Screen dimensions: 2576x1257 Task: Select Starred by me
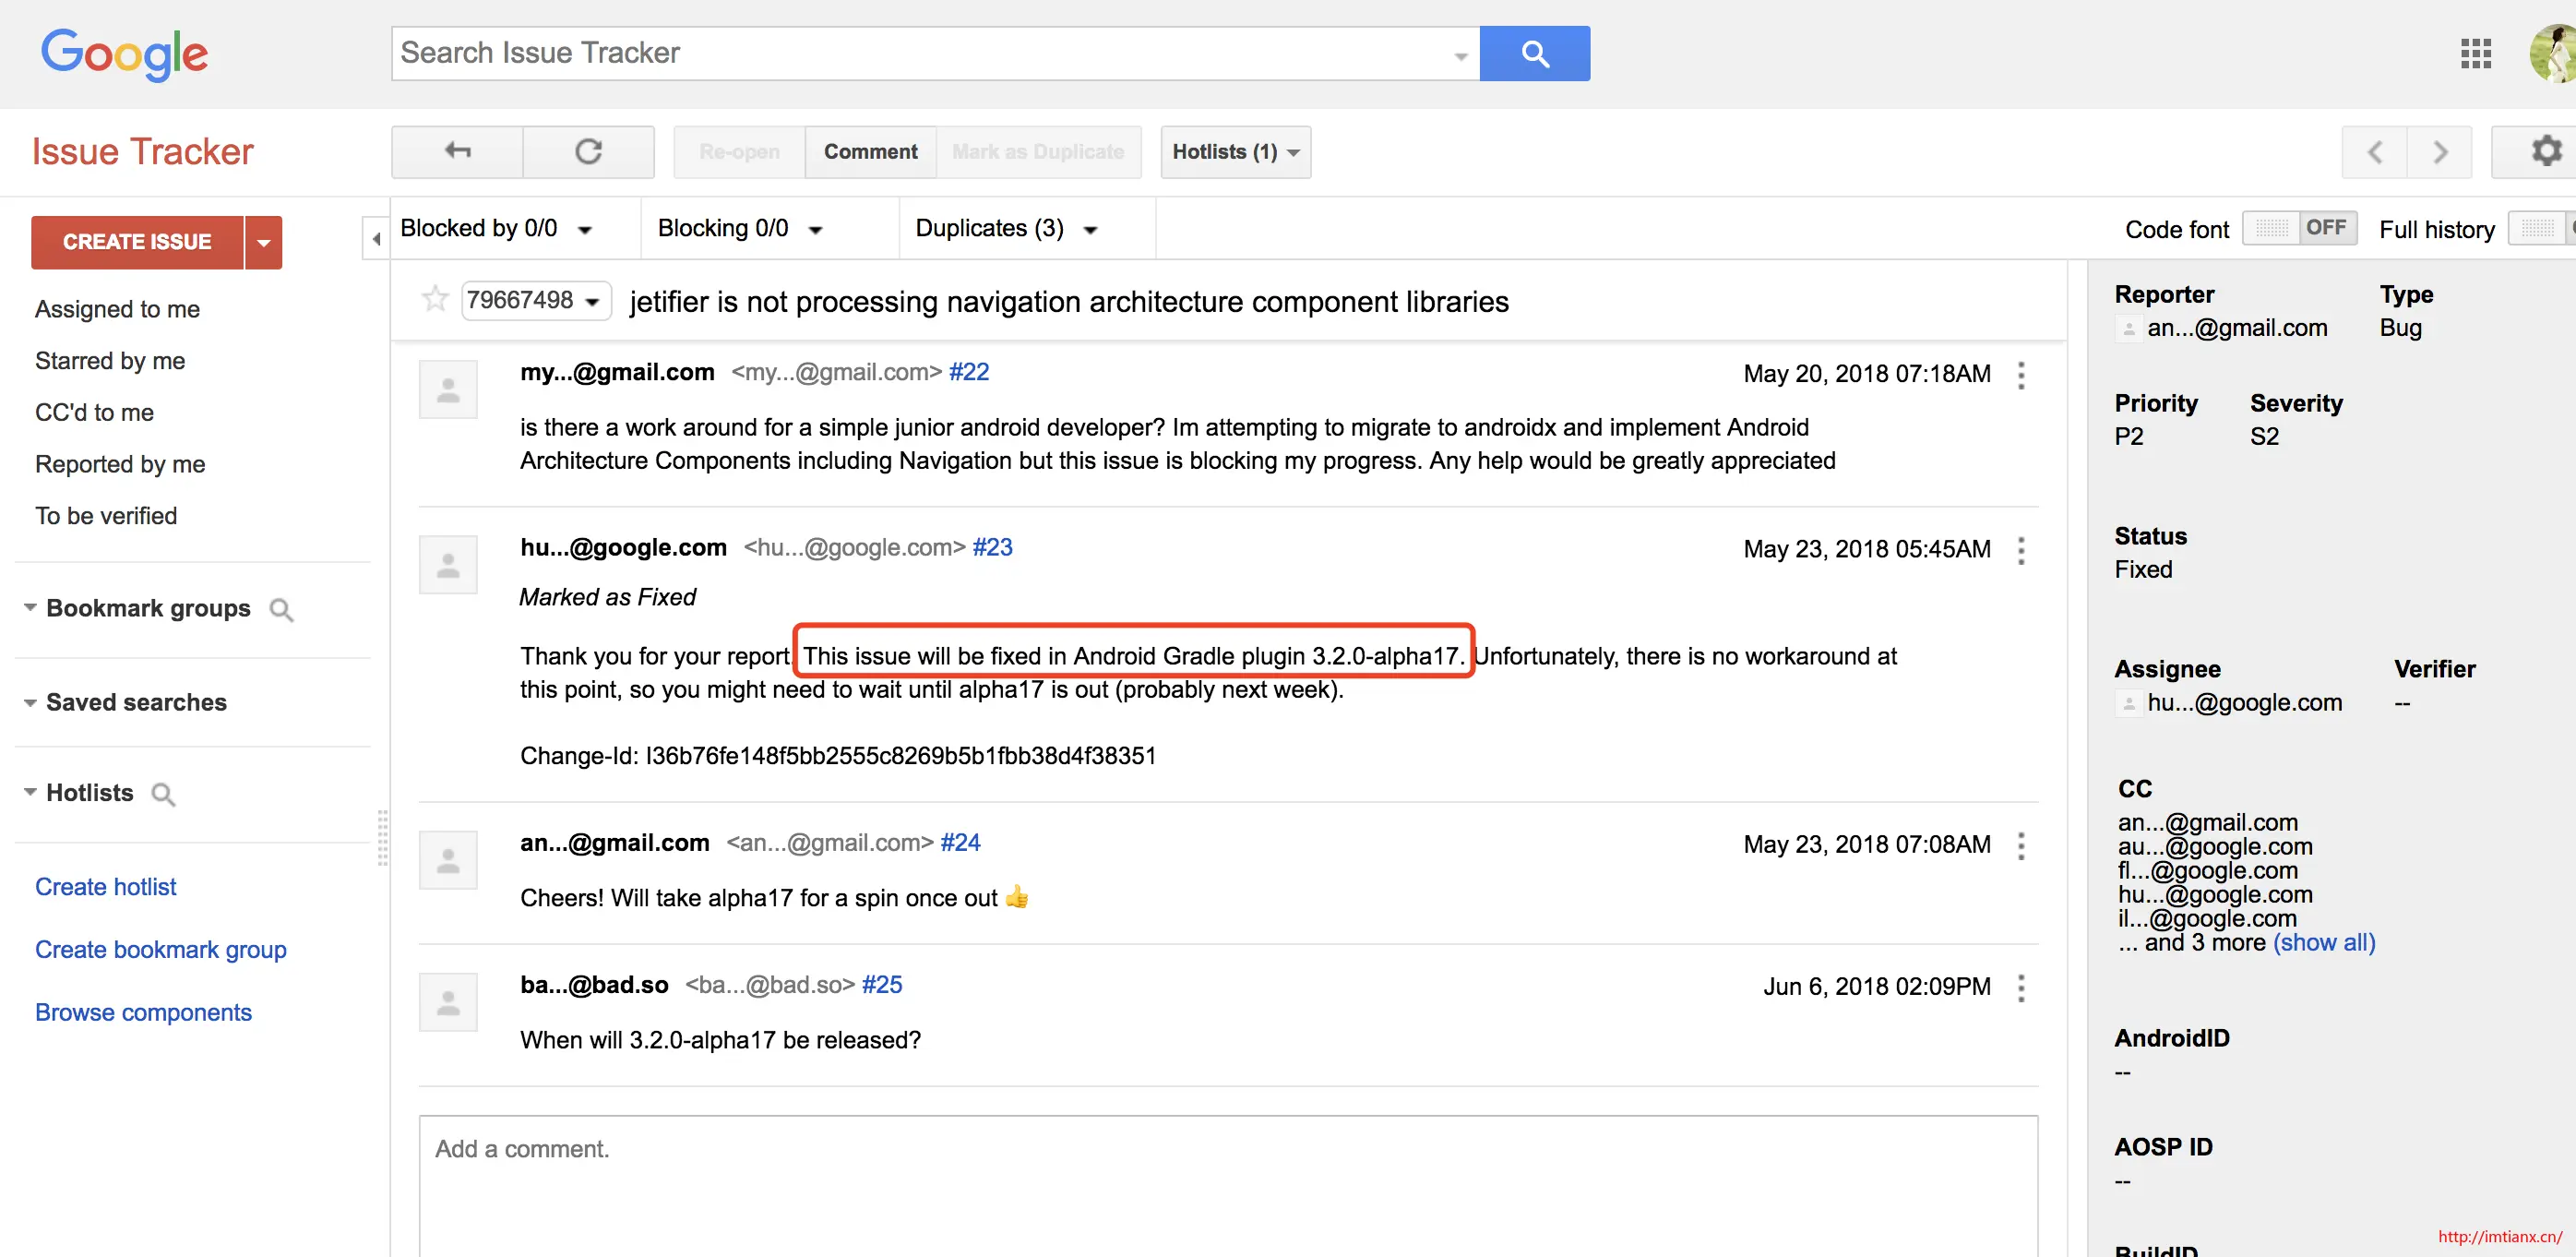pyautogui.click(x=110, y=361)
